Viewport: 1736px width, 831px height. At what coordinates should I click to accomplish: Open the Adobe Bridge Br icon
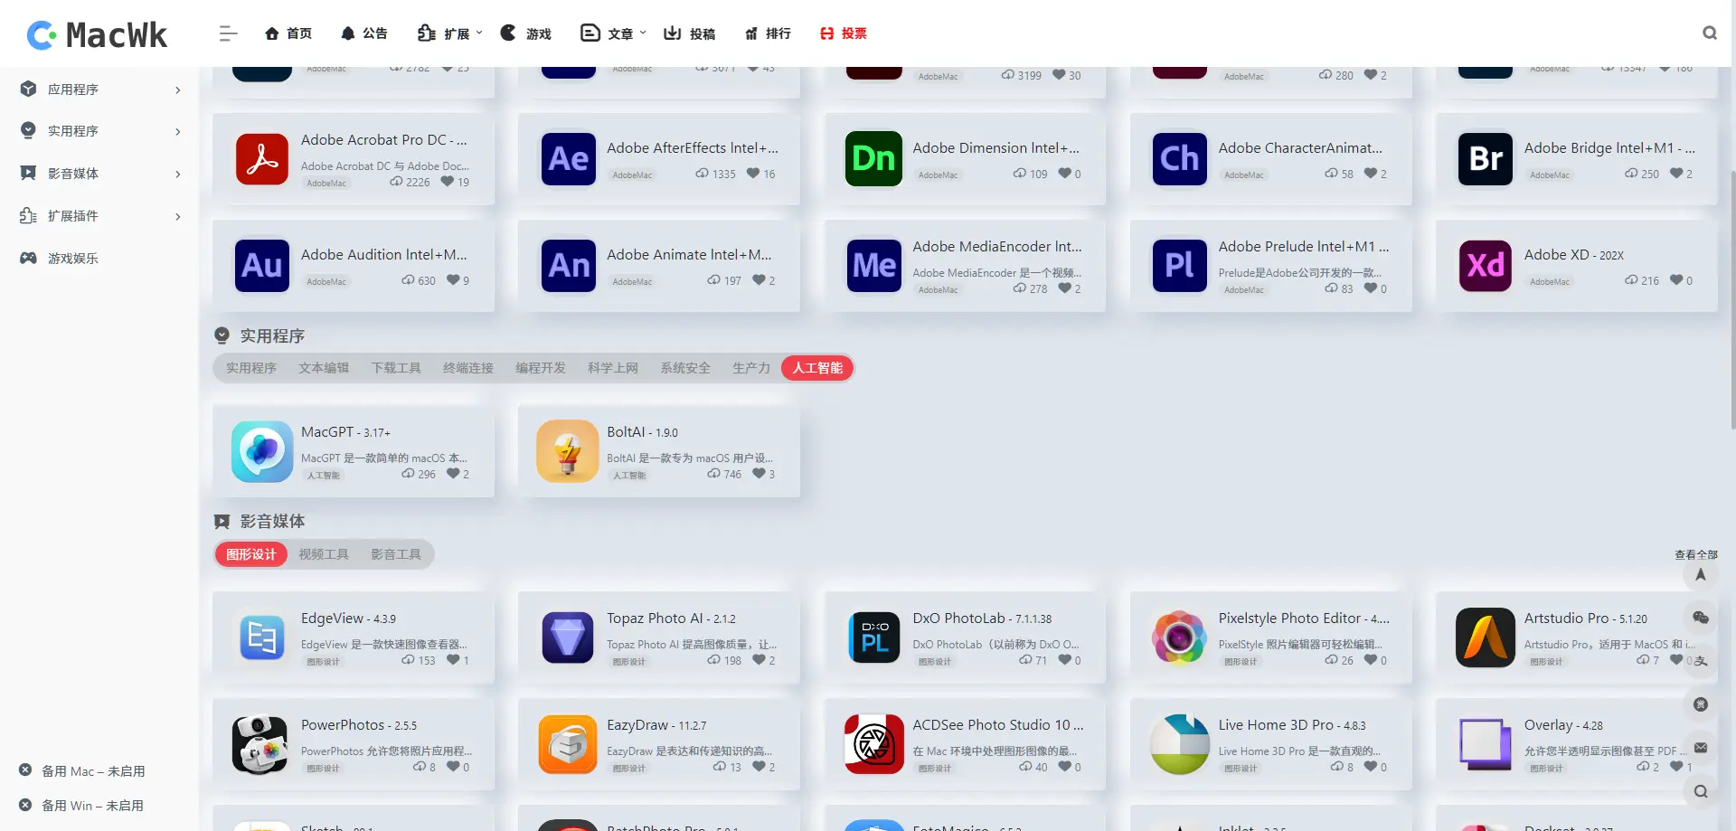pos(1486,159)
